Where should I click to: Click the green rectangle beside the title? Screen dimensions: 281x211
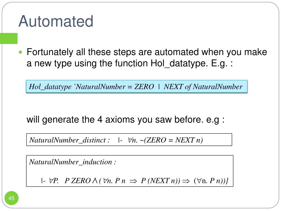click(9, 38)
